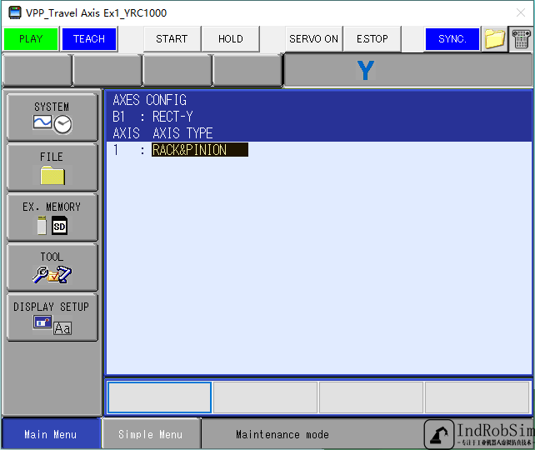Click the Simple Menu button
Image resolution: width=535 pixels, height=450 pixels.
tap(151, 434)
